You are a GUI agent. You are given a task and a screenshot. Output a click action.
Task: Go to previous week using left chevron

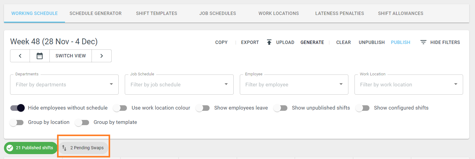tap(20, 56)
